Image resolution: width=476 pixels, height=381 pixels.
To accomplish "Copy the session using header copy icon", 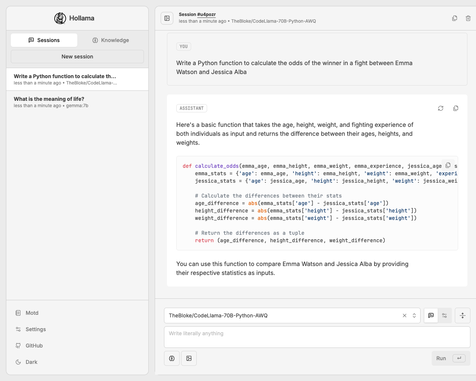I will click(454, 18).
